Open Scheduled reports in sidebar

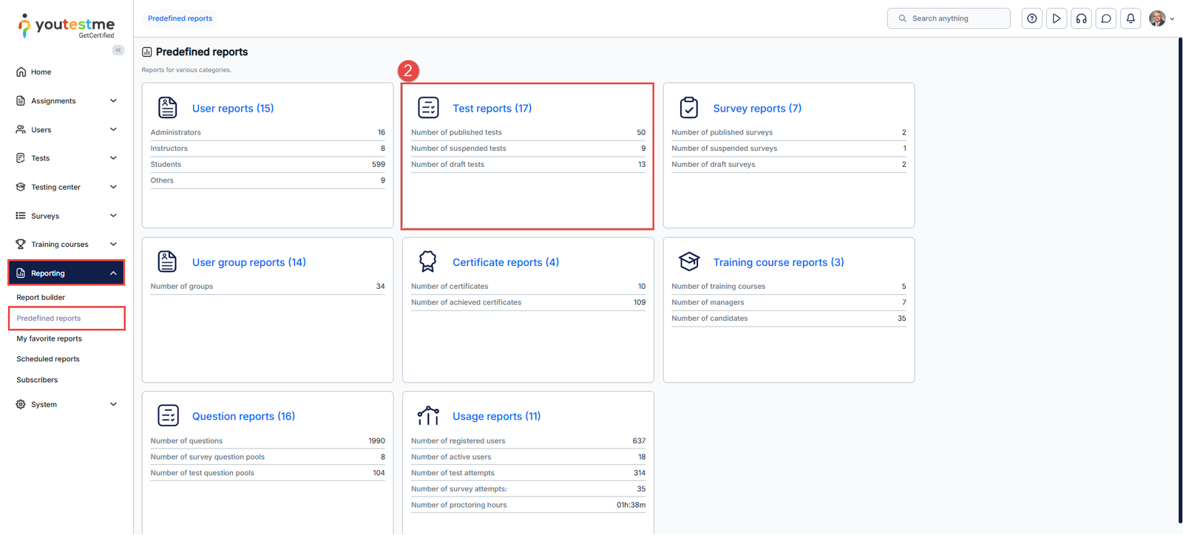pyautogui.click(x=48, y=359)
